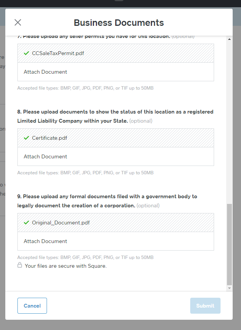Click the green checkmark next to Certificate.pdf
The height and width of the screenshot is (330, 241).
(26, 137)
